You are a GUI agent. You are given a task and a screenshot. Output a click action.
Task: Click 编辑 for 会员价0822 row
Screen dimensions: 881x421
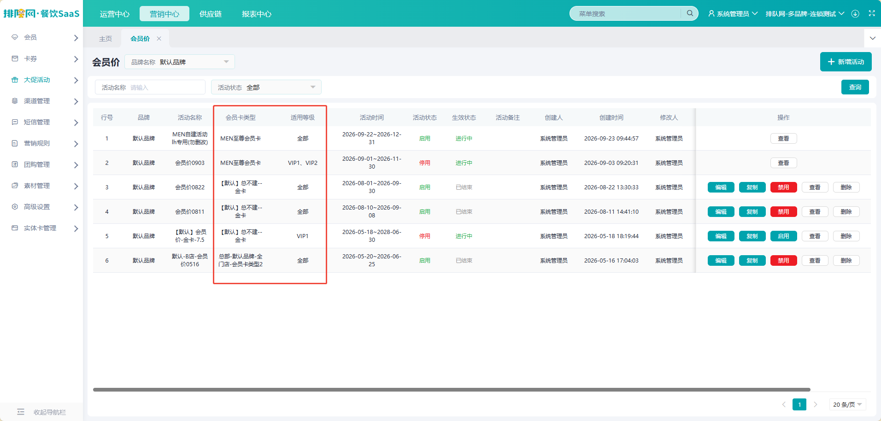(721, 187)
